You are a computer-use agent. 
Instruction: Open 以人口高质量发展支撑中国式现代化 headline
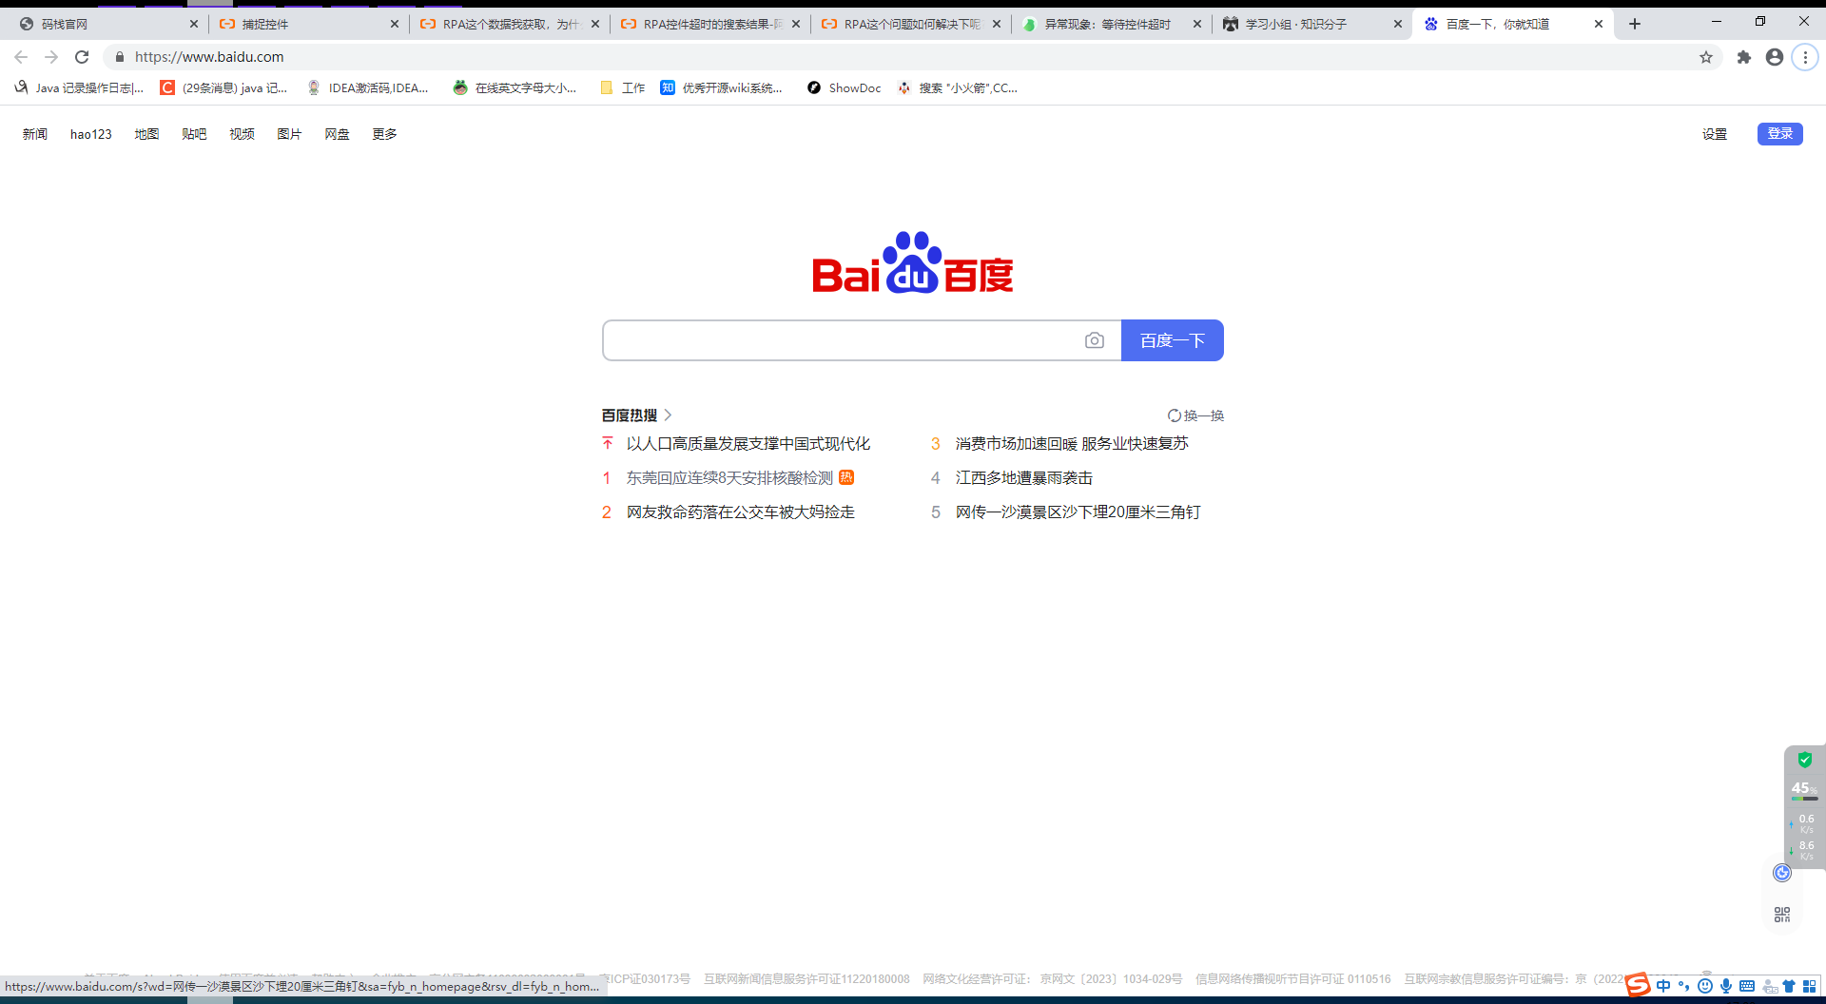748,443
